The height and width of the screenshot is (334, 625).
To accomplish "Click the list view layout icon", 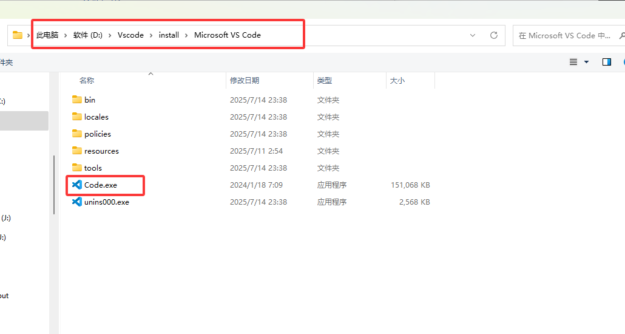I will pyautogui.click(x=573, y=62).
